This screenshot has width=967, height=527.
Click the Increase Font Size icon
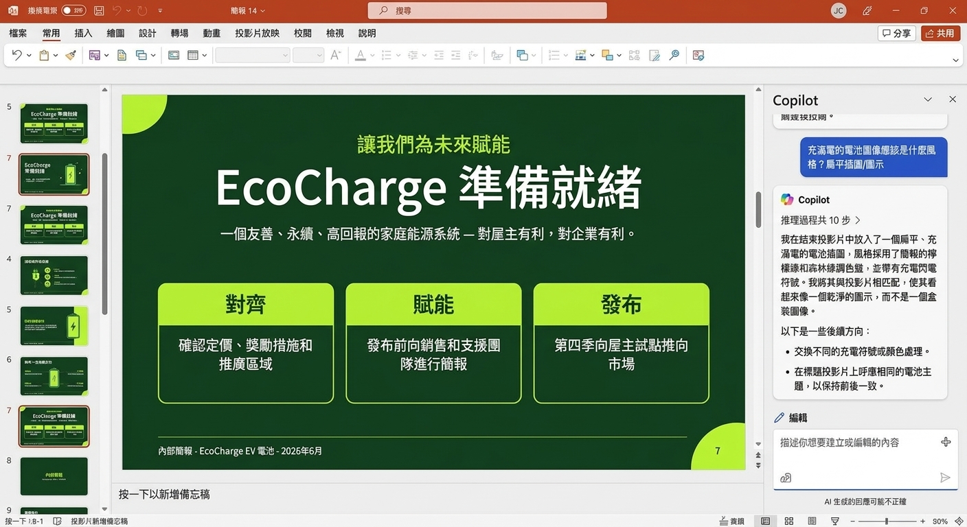(336, 56)
